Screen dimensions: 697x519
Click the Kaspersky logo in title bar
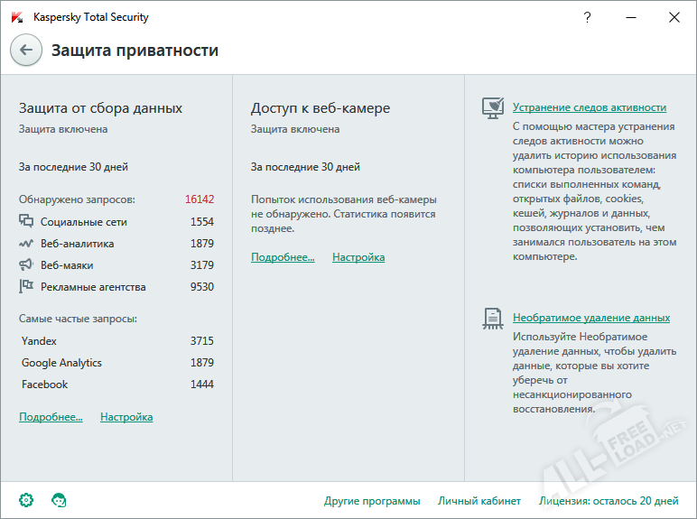17,17
